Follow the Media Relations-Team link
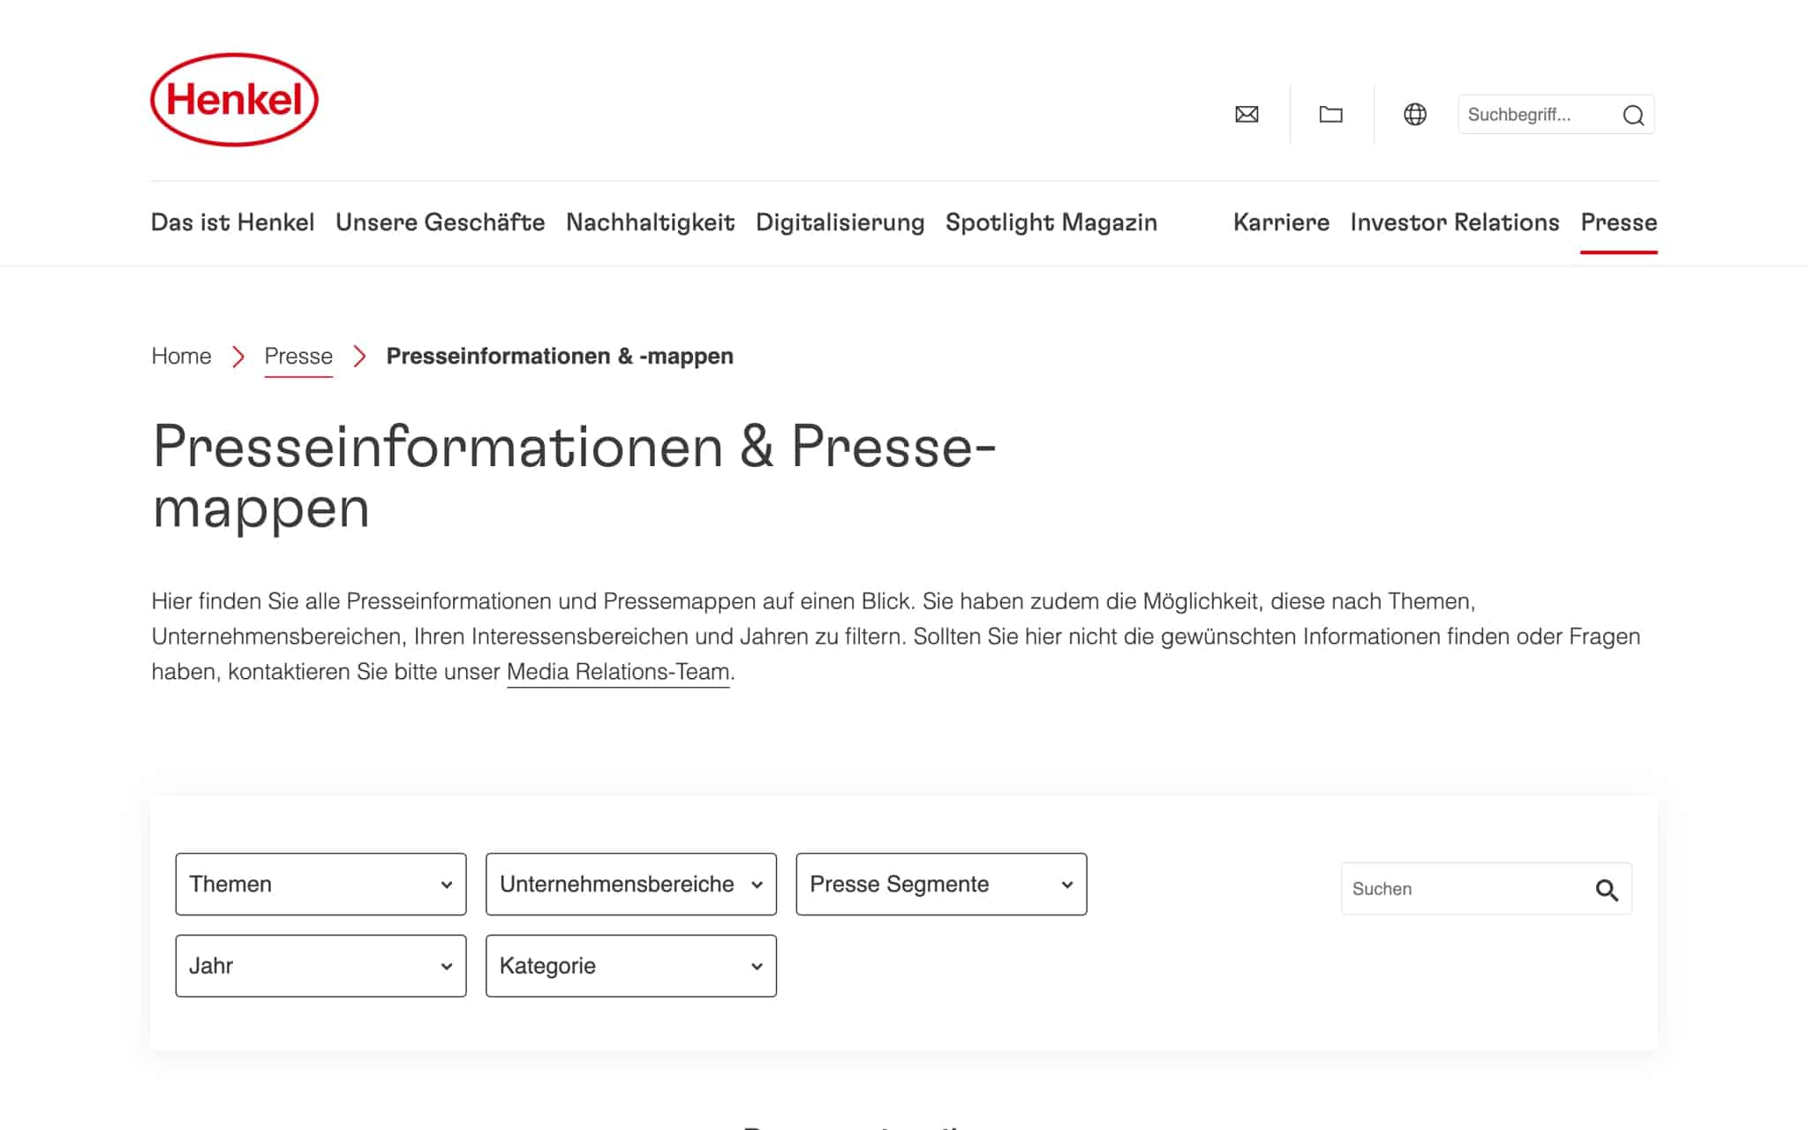 [618, 672]
